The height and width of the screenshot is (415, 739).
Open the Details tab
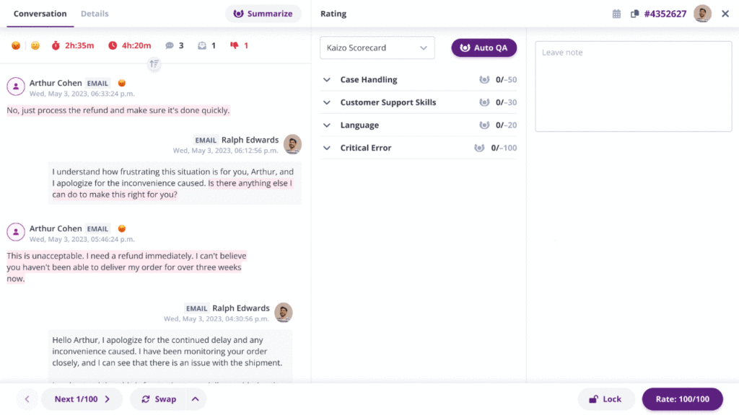point(95,14)
